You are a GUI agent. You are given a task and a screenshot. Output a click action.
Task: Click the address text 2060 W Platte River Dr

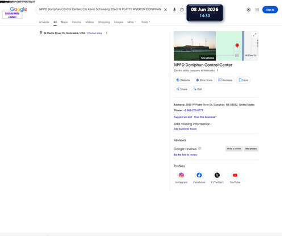click(220, 105)
